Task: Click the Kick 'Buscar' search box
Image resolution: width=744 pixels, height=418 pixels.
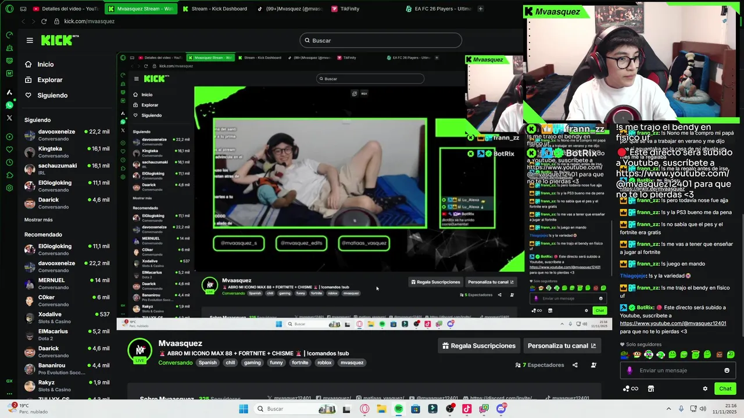Action: pos(381,40)
